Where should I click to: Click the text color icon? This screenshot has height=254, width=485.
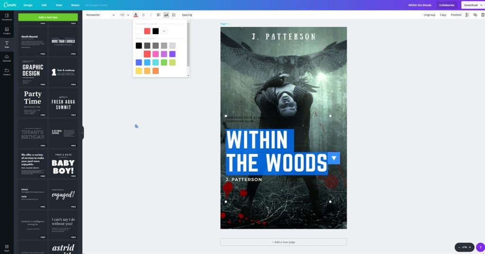click(x=135, y=15)
